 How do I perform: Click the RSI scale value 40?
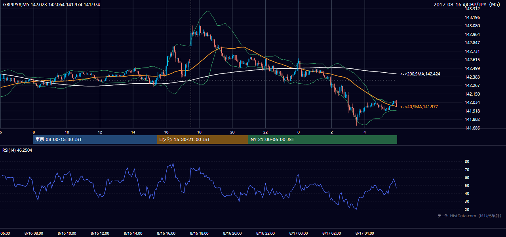click(x=467, y=193)
